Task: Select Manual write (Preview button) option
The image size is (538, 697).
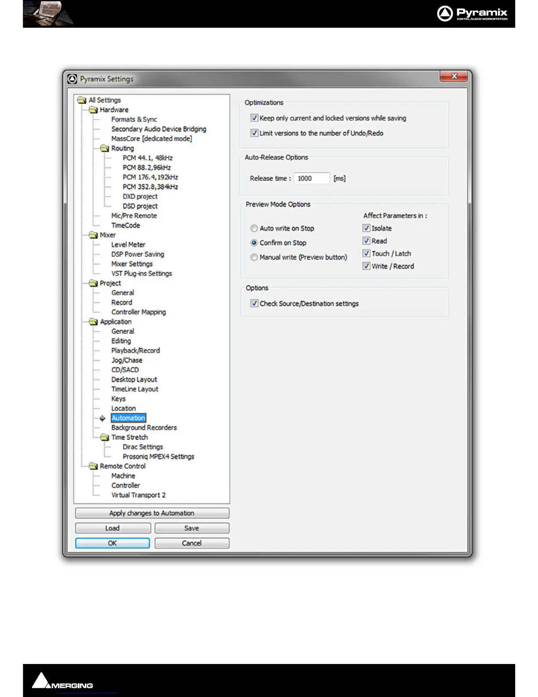Action: click(x=254, y=257)
